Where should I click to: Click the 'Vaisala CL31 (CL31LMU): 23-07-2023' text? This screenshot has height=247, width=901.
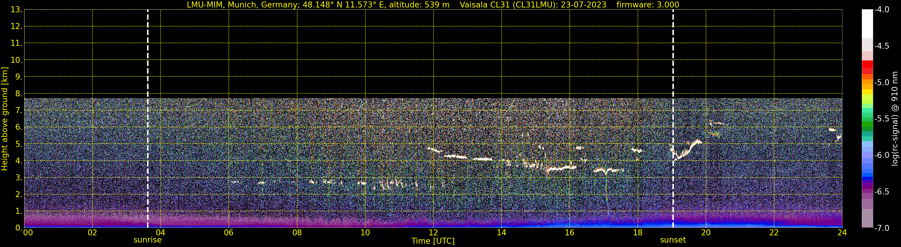point(533,4)
